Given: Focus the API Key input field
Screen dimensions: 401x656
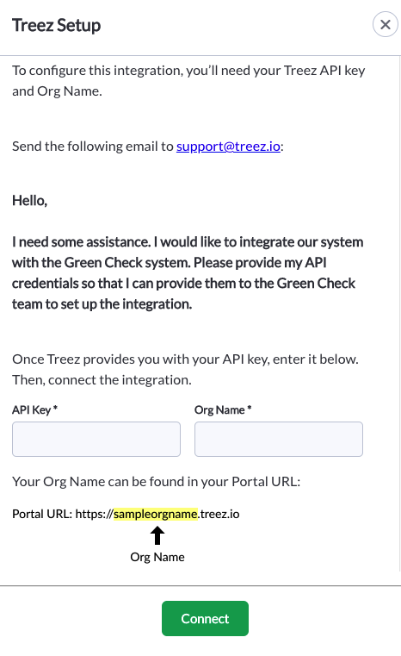Looking at the screenshot, I should point(96,439).
